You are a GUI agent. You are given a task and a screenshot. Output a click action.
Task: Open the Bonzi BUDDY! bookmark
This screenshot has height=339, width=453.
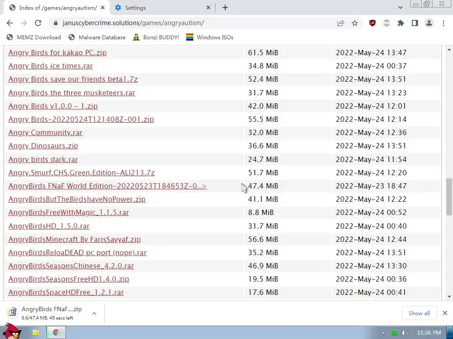[156, 38]
